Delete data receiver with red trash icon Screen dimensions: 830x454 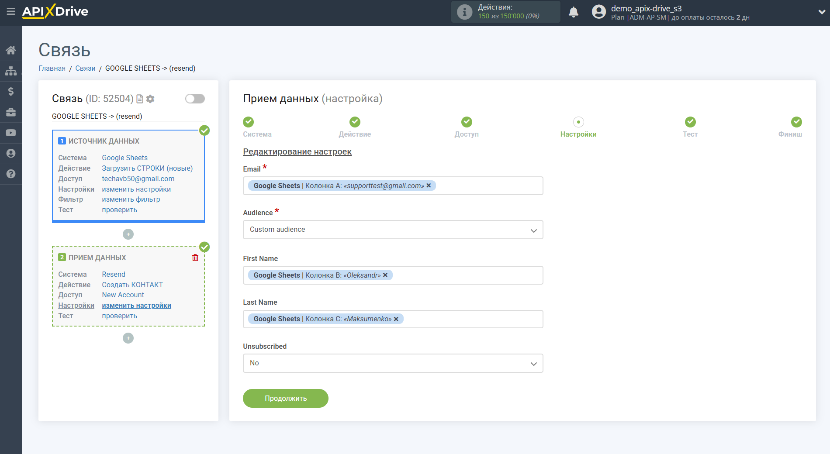tap(195, 258)
